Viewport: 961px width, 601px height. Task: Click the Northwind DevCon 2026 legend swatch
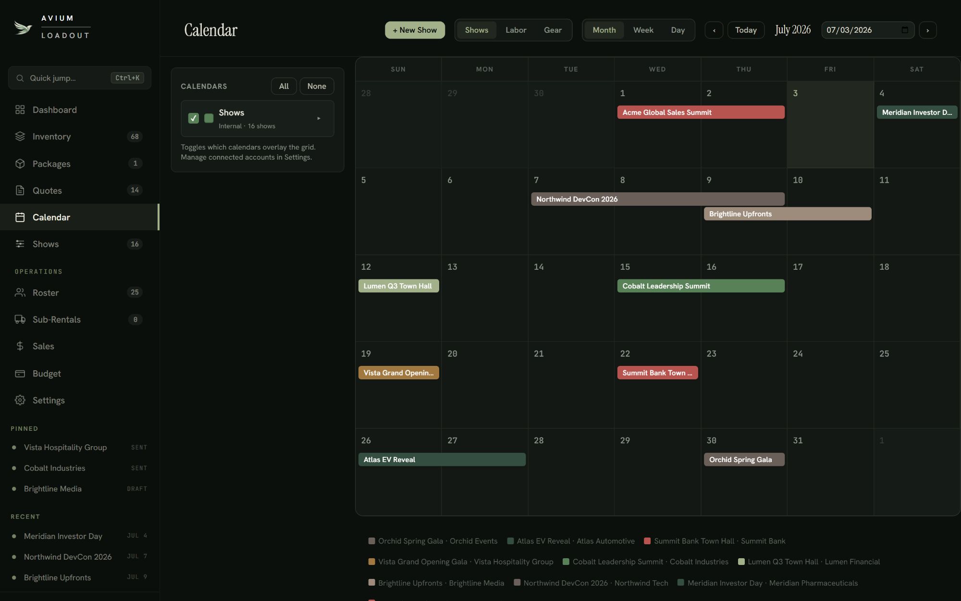tap(517, 582)
